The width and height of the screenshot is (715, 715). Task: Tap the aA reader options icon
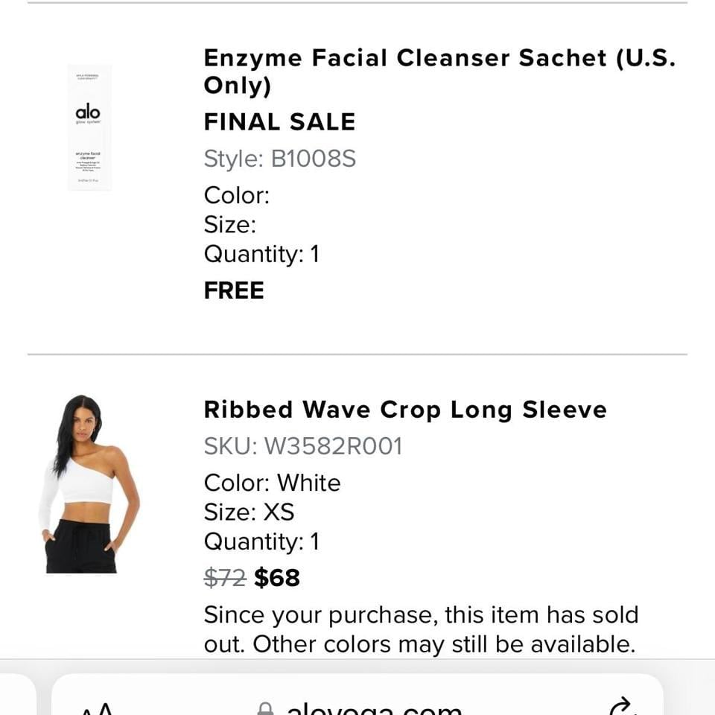click(97, 708)
